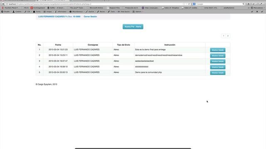Go to pagination page 1

click(x=224, y=36)
